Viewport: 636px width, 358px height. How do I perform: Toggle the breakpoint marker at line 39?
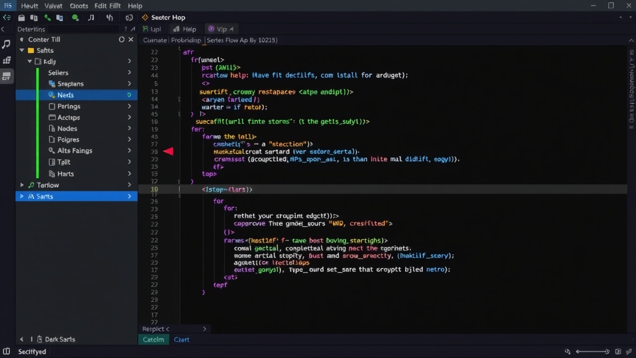[x=168, y=151]
